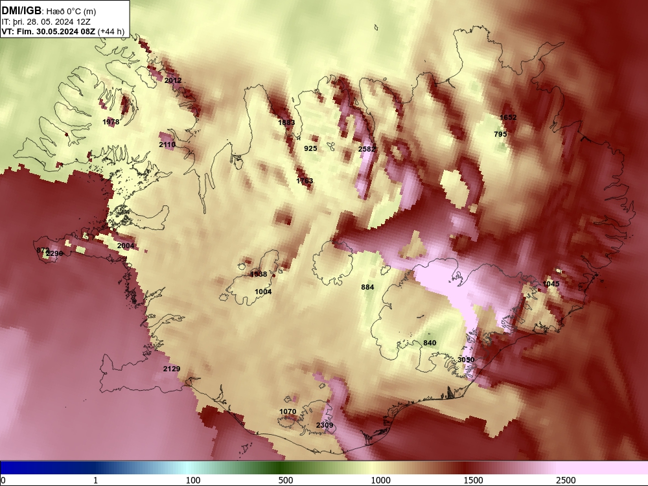Select the 'IT: þri. 28. 05. 2024 12Z' line
The height and width of the screenshot is (486, 648).
click(46, 22)
